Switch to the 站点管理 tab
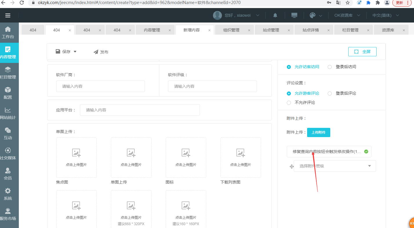Viewport: 414px width, 228px height. [x=271, y=30]
